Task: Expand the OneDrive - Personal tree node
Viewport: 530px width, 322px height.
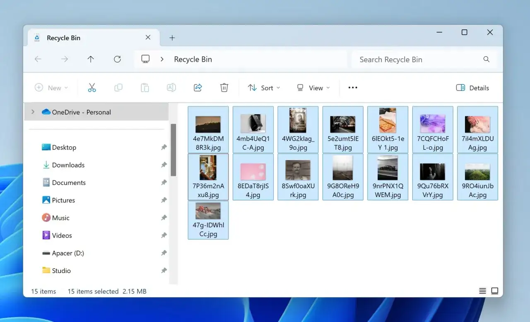Action: (33, 112)
